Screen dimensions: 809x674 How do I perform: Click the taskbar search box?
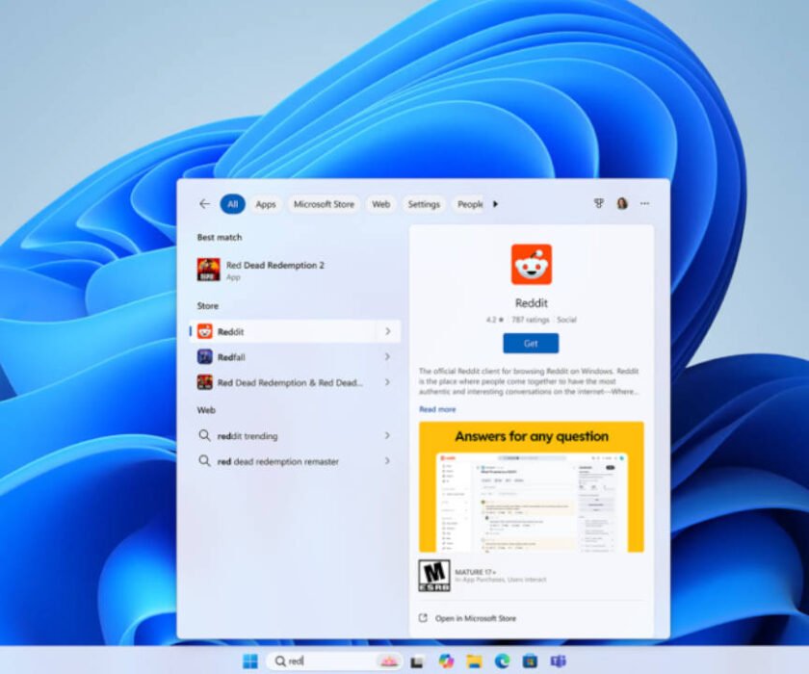pyautogui.click(x=335, y=661)
